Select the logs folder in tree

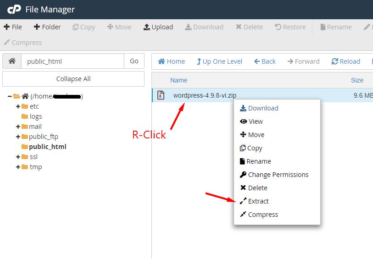36,116
